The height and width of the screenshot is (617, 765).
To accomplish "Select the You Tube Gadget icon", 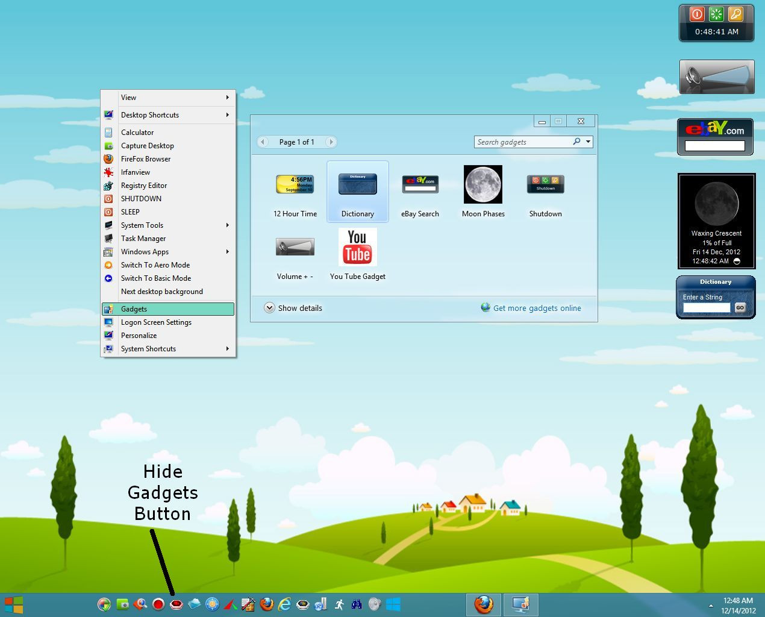I will point(358,247).
